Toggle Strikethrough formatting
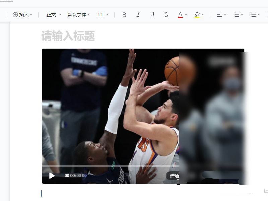The width and height of the screenshot is (268, 201). (x=166, y=15)
